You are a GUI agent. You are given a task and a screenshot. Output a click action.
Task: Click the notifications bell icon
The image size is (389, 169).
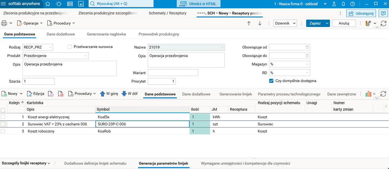coord(343,4)
